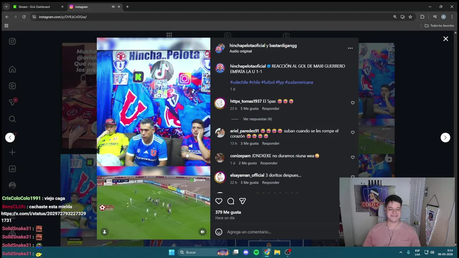The image size is (459, 258).
Task: Open volume control in system tray
Action: 432,252
